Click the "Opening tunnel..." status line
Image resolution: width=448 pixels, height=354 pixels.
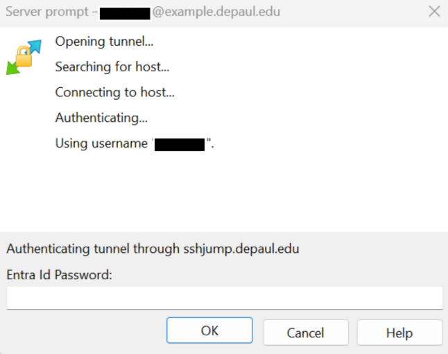click(x=104, y=42)
